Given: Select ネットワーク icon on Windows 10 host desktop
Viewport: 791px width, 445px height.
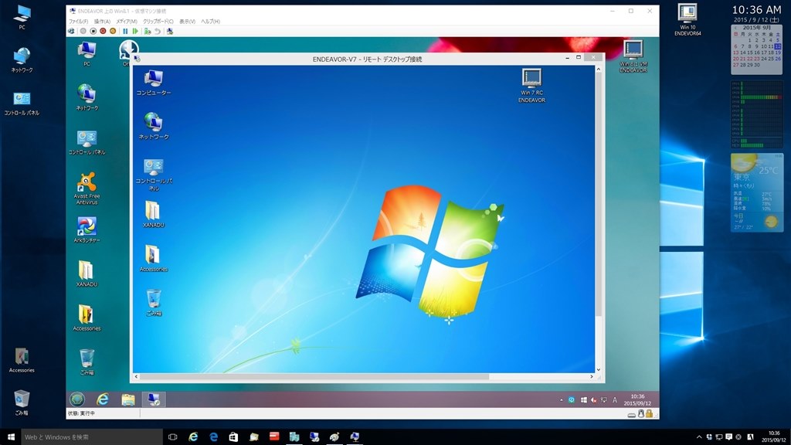Looking at the screenshot, I should [x=22, y=60].
